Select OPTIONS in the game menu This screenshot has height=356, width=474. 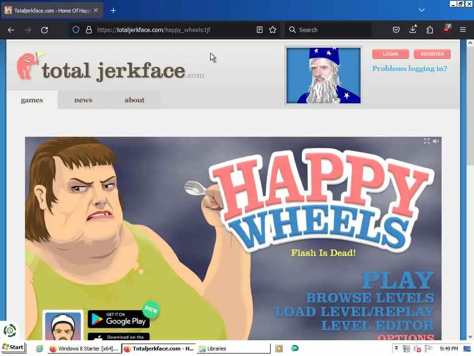(x=406, y=337)
